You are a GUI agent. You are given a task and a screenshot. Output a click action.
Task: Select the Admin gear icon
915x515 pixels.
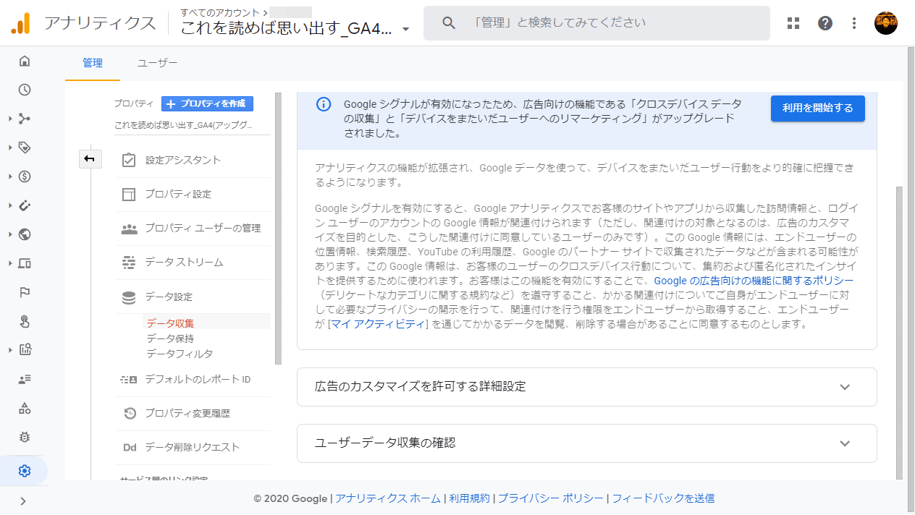click(x=25, y=471)
